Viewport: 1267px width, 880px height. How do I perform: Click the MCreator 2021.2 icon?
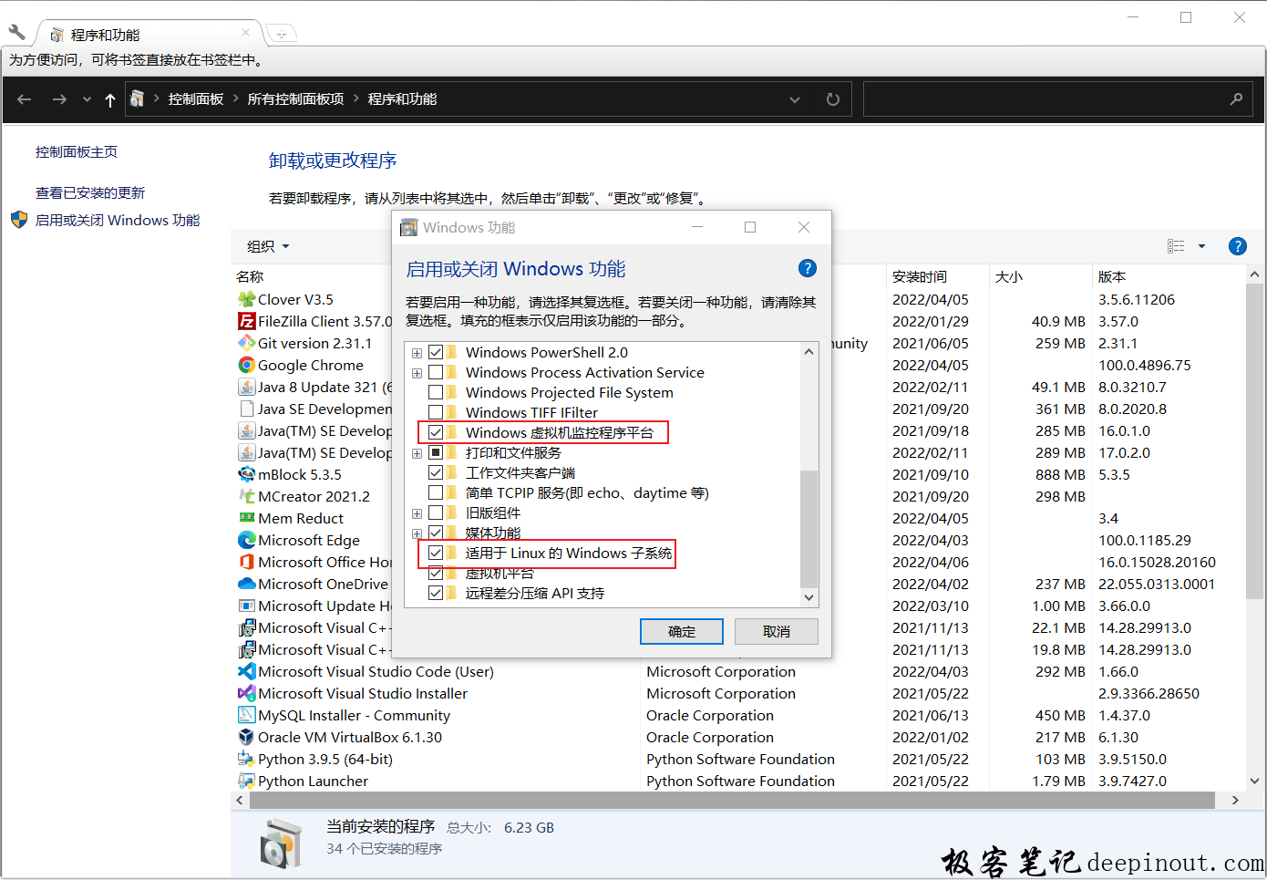point(246,496)
